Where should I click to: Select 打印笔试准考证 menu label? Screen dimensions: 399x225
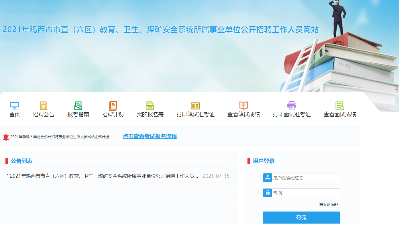[196, 115]
